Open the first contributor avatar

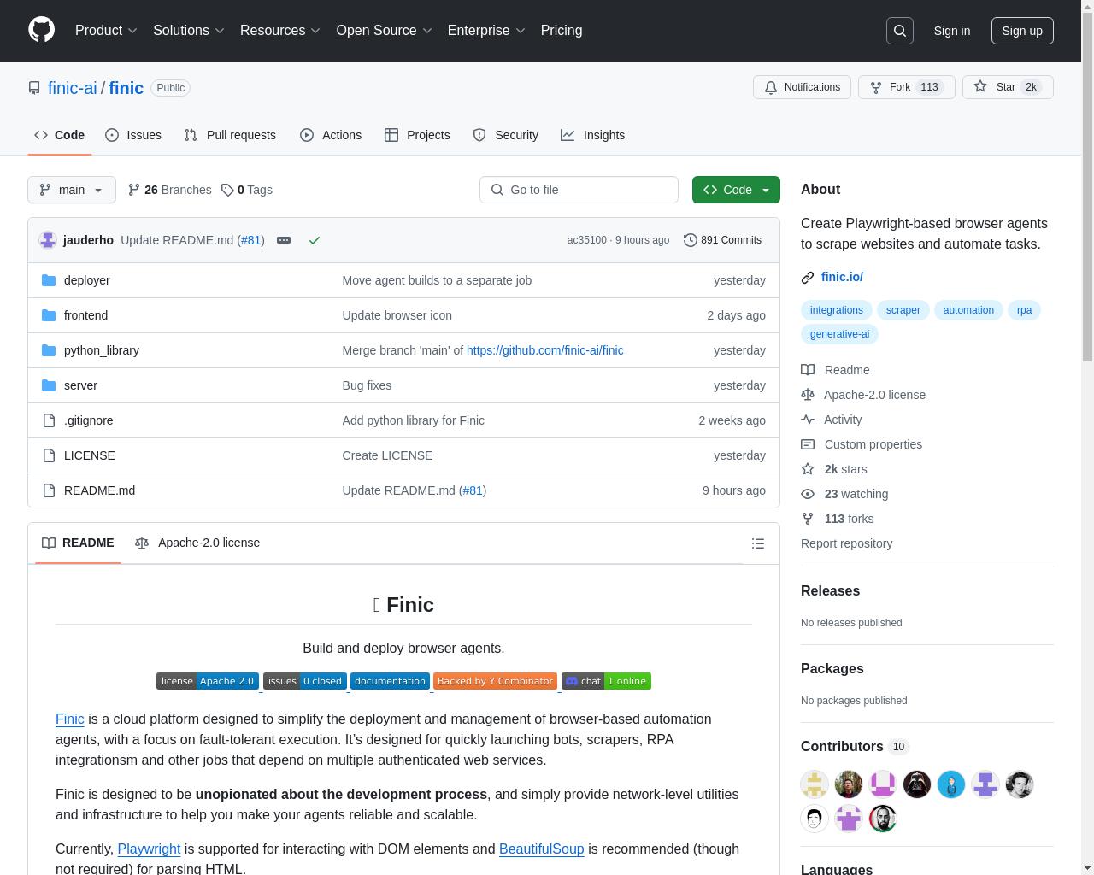(815, 784)
